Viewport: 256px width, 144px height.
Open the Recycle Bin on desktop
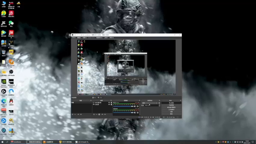tap(4, 53)
